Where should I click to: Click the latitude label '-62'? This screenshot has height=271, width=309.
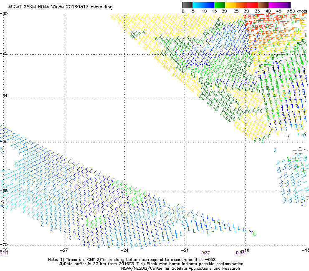coord(4,53)
